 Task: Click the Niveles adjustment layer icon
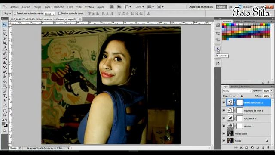(x=230, y=126)
